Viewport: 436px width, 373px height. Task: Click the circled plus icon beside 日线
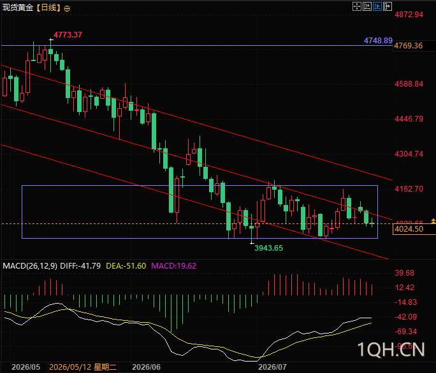(67, 9)
